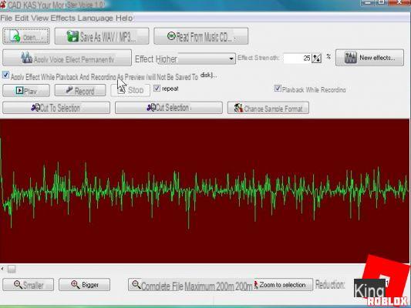Screen dimensions: 411x308
Task: Click the microphone icon on Record button
Action: pyautogui.click(x=69, y=90)
